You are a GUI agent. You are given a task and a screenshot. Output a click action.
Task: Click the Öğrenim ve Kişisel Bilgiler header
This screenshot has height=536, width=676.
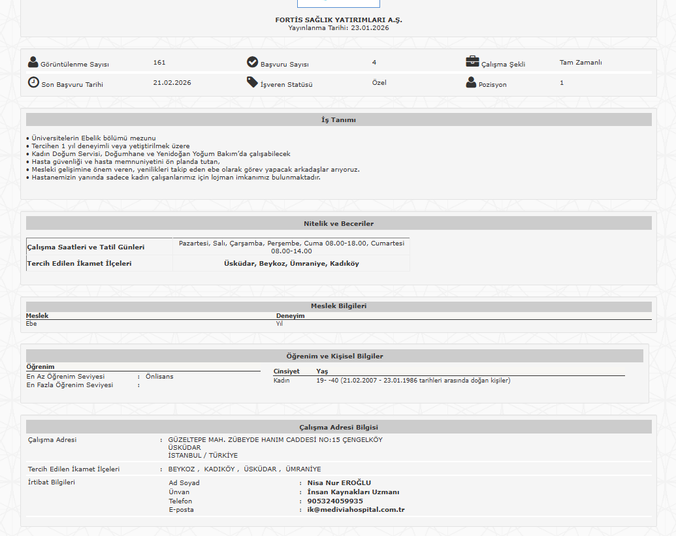click(334, 356)
